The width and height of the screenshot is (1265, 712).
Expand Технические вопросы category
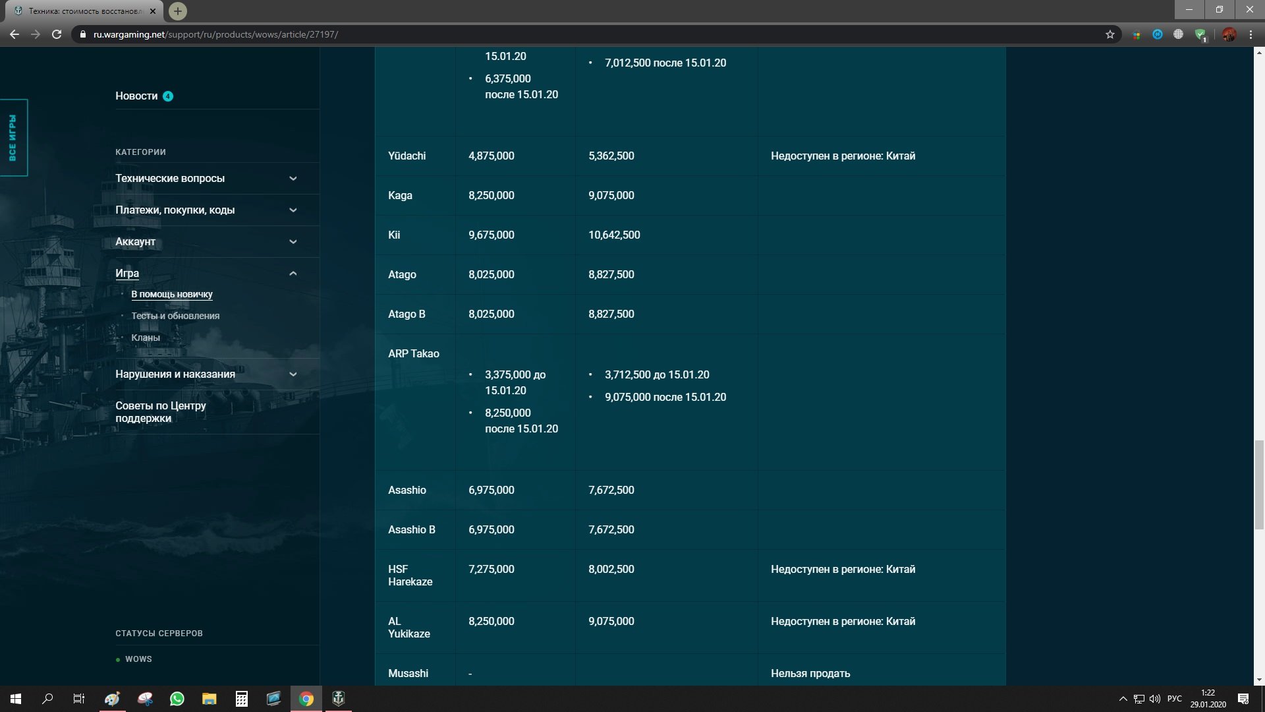pyautogui.click(x=293, y=179)
